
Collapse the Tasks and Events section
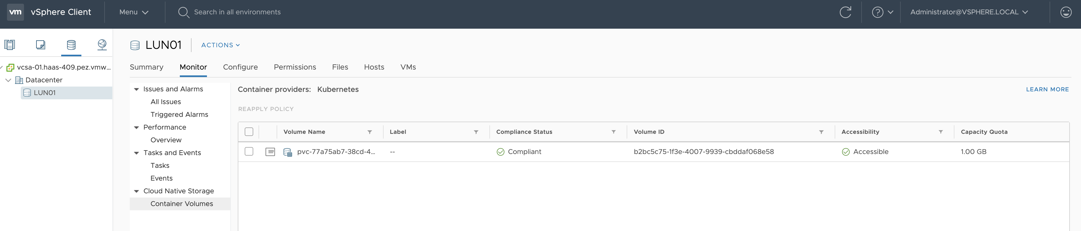point(136,153)
